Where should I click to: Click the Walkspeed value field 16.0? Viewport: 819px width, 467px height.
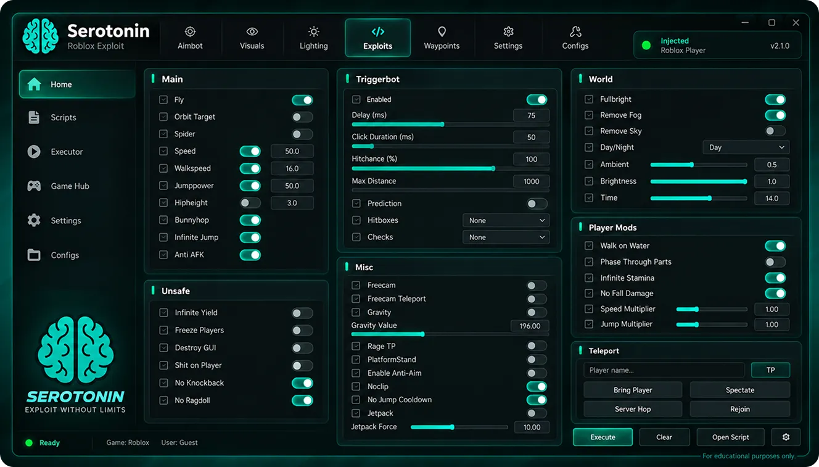292,168
